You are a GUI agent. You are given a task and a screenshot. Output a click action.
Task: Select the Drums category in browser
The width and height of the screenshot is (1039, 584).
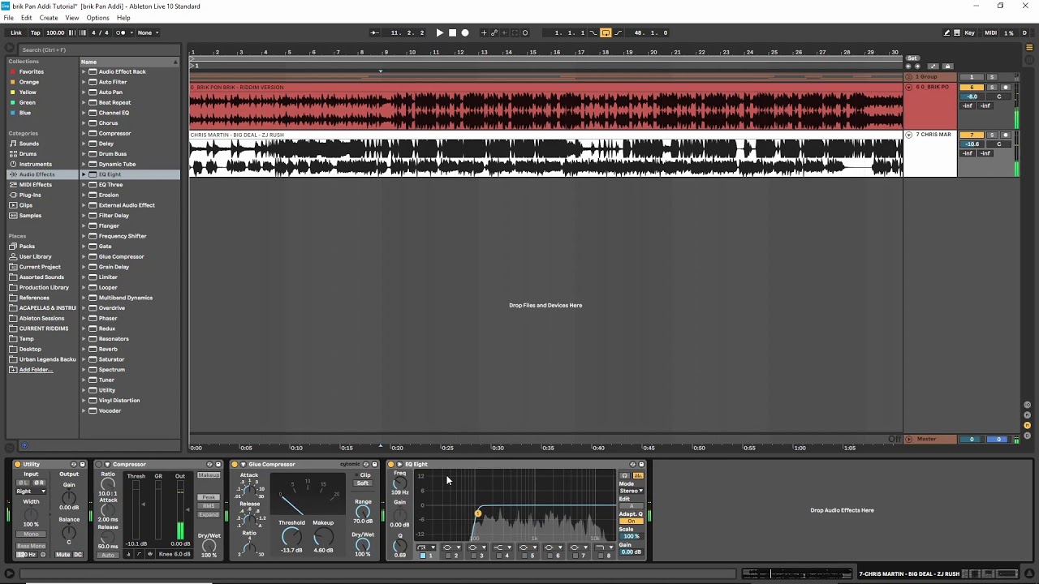pyautogui.click(x=28, y=153)
